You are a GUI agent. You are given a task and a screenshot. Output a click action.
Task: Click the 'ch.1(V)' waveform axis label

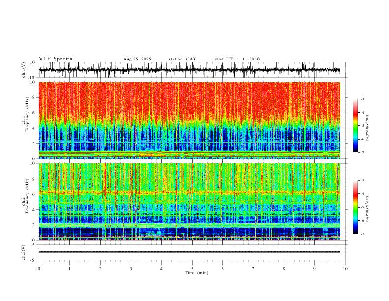click(24, 70)
